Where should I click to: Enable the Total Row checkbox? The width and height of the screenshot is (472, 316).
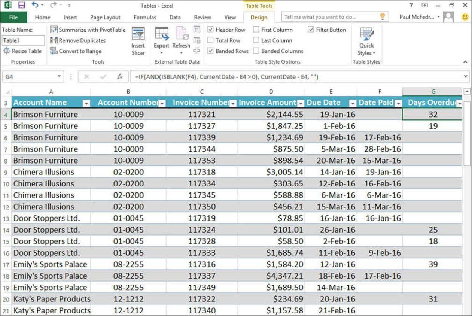click(211, 40)
